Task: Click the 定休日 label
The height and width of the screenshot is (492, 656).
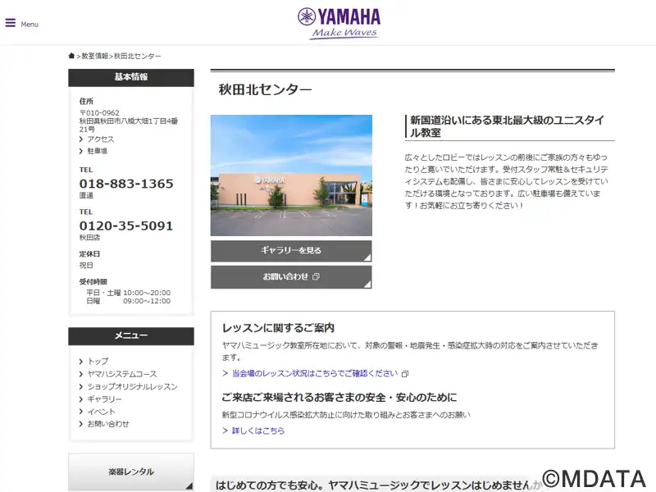Action: tap(90, 254)
